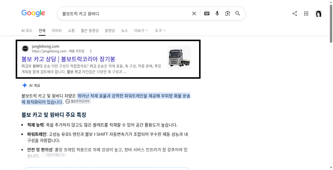Expand the 더보기 dropdown
This screenshot has height=170, width=333.
[141, 31]
